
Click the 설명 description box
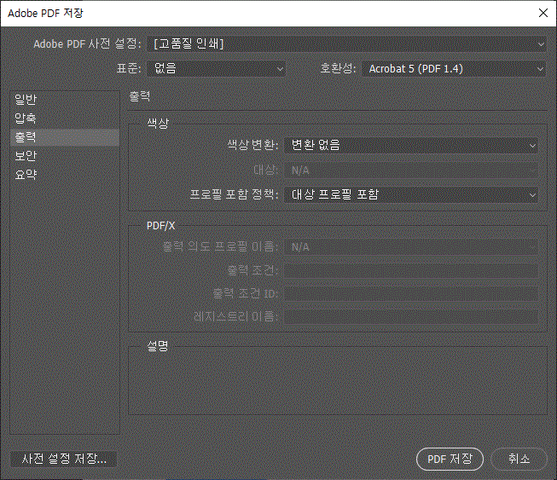click(338, 382)
